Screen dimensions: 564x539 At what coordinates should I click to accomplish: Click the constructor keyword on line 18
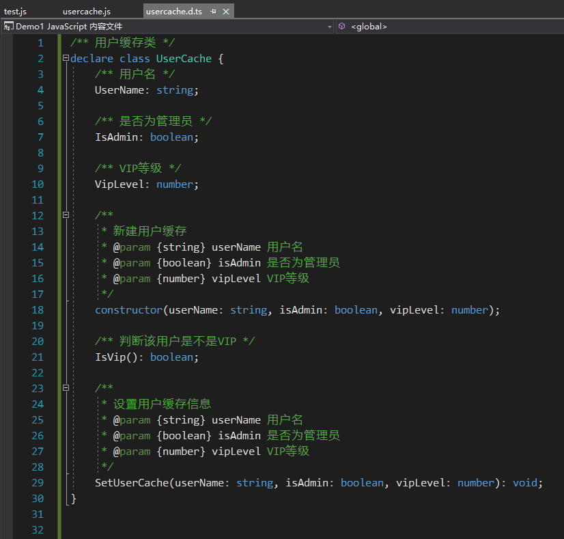coord(128,310)
